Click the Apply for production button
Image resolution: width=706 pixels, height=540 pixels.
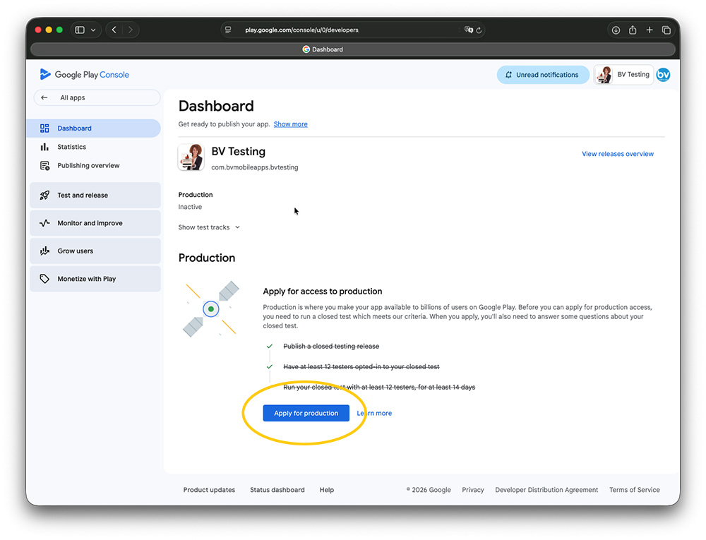(306, 413)
